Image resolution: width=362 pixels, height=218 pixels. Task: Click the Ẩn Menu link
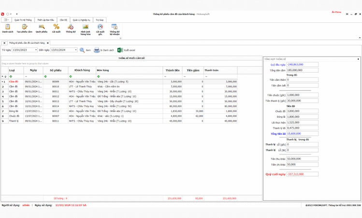(336, 12)
